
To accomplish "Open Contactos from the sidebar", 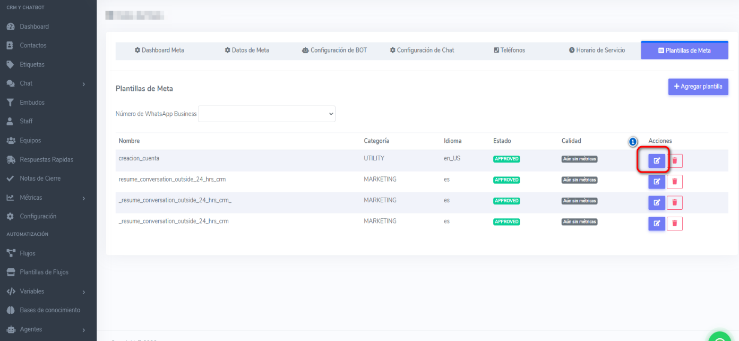I will (33, 46).
